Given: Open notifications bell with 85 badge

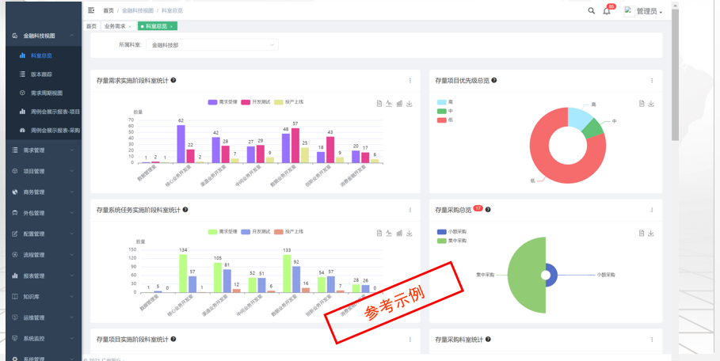Looking at the screenshot, I should tap(607, 11).
